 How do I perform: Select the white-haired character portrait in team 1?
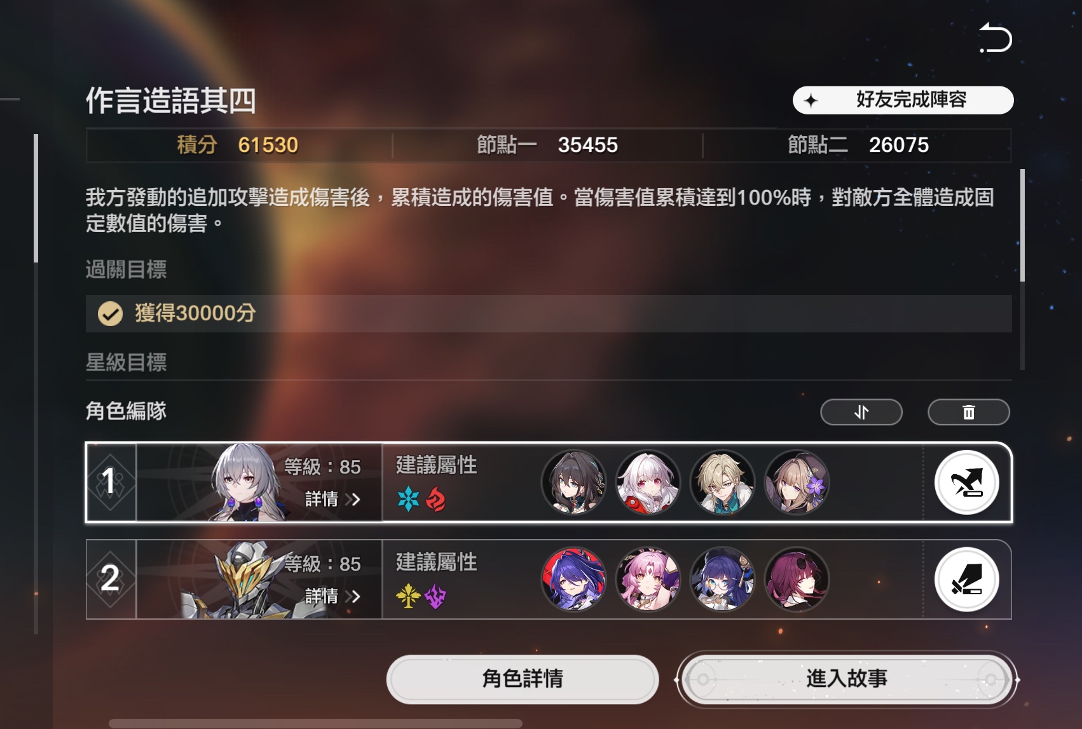tap(648, 482)
